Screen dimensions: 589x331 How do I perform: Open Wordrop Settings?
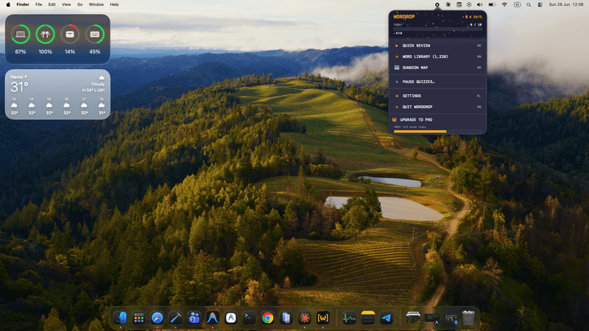[x=437, y=96]
